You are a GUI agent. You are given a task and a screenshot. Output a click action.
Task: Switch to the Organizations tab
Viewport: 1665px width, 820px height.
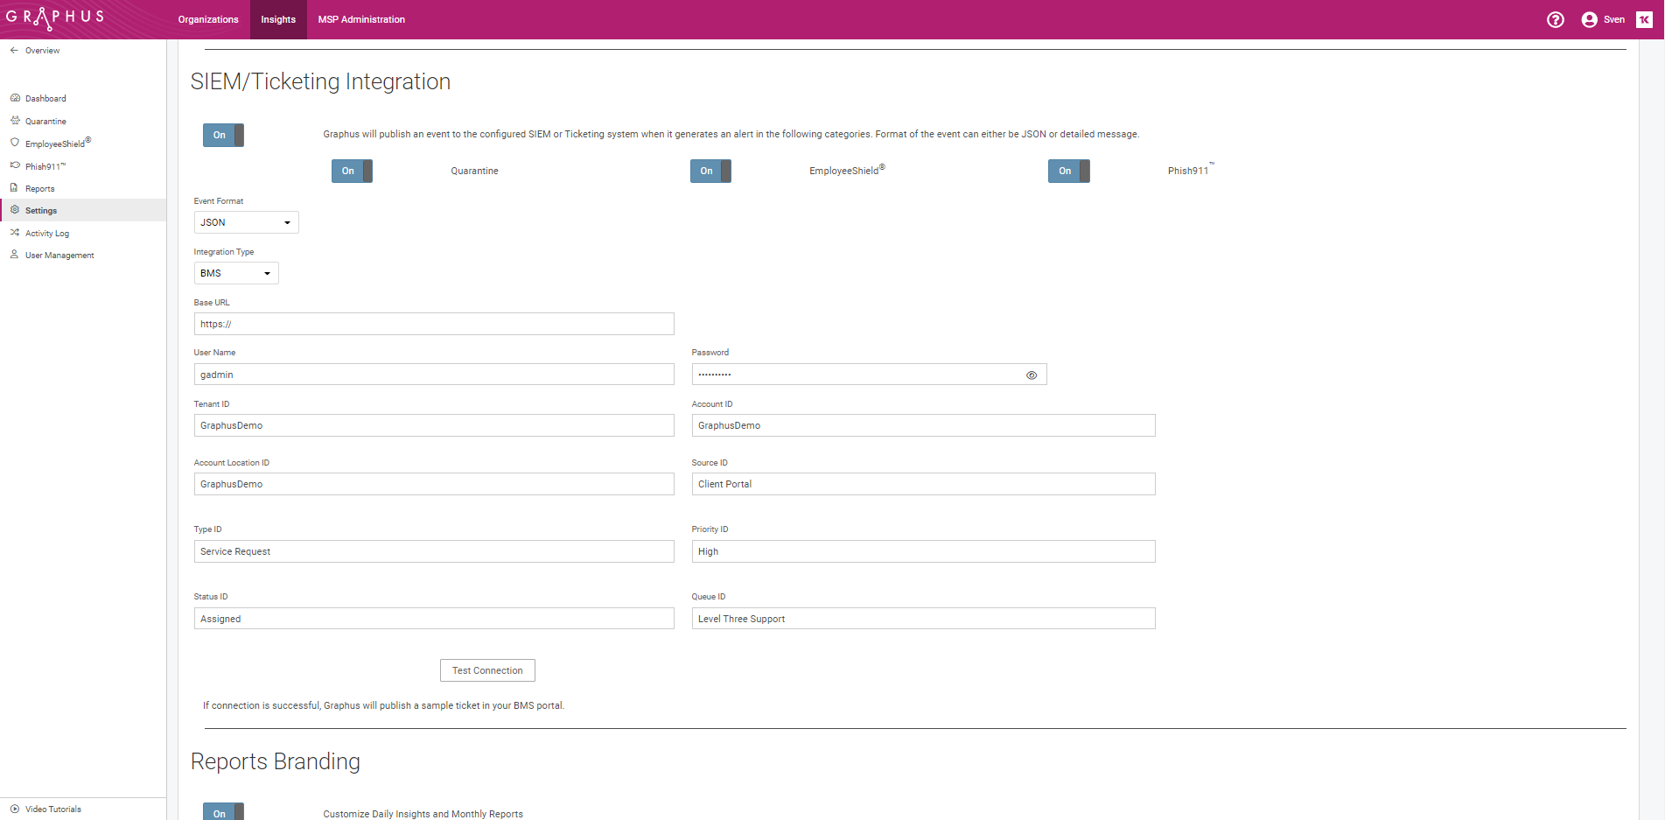click(x=207, y=19)
